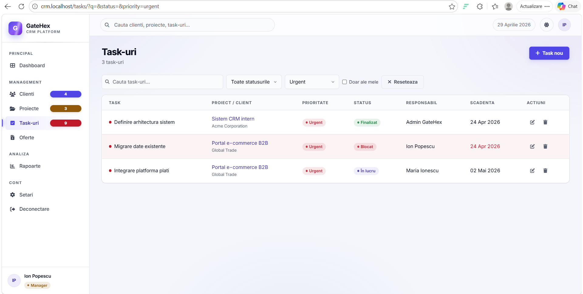Click the green extension icon in toolbar

click(x=466, y=6)
